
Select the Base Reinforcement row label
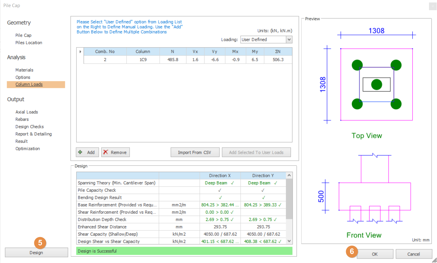click(x=117, y=205)
